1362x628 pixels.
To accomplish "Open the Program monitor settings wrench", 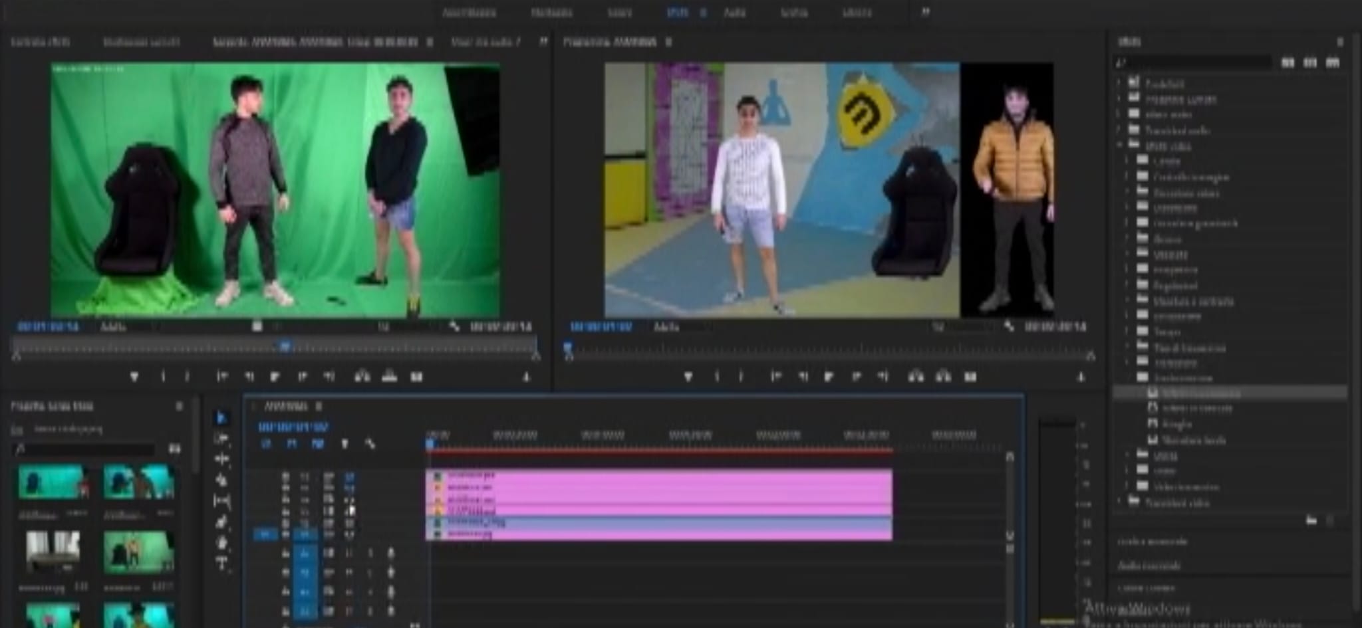I will (1009, 326).
